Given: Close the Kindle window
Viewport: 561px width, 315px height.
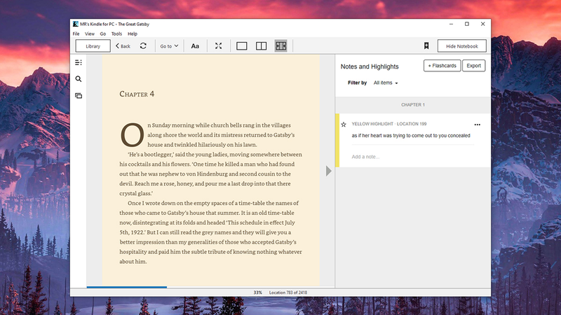Looking at the screenshot, I should [x=482, y=24].
